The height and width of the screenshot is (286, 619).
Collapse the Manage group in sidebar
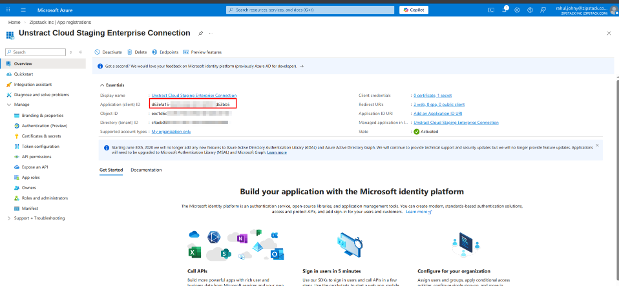(8, 104)
